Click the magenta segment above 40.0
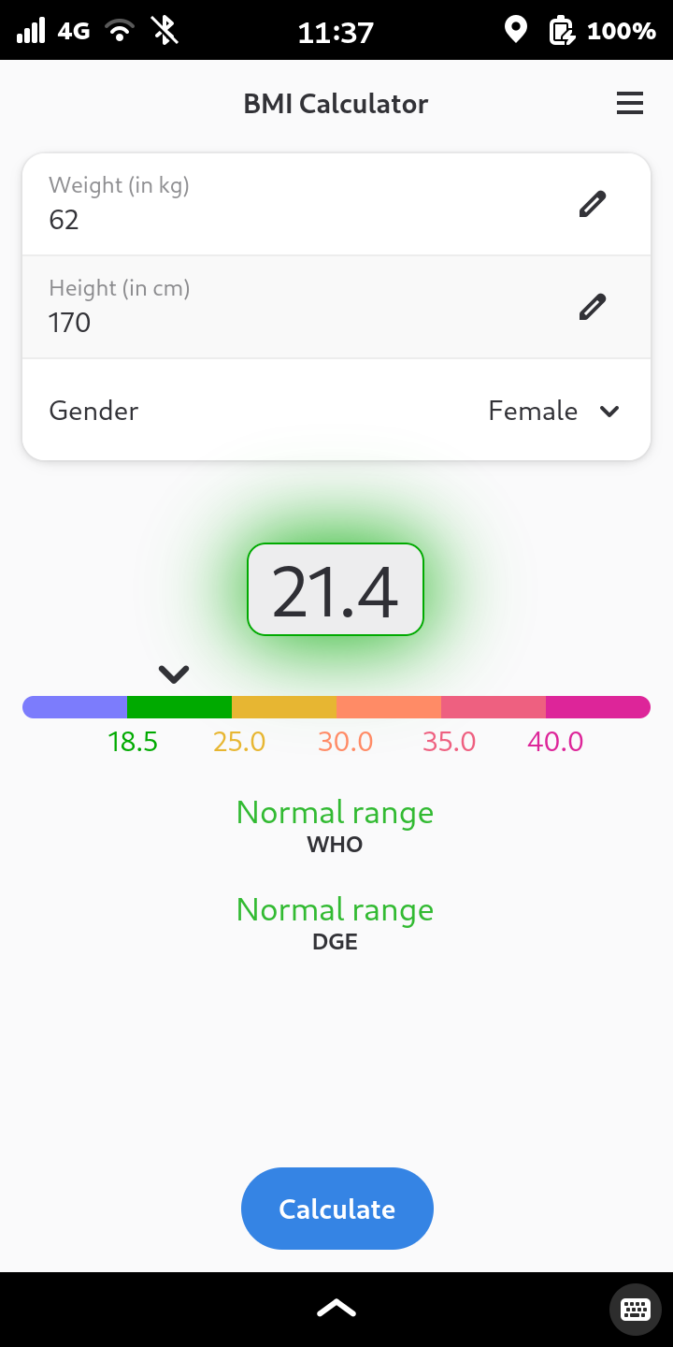 pyautogui.click(x=598, y=707)
